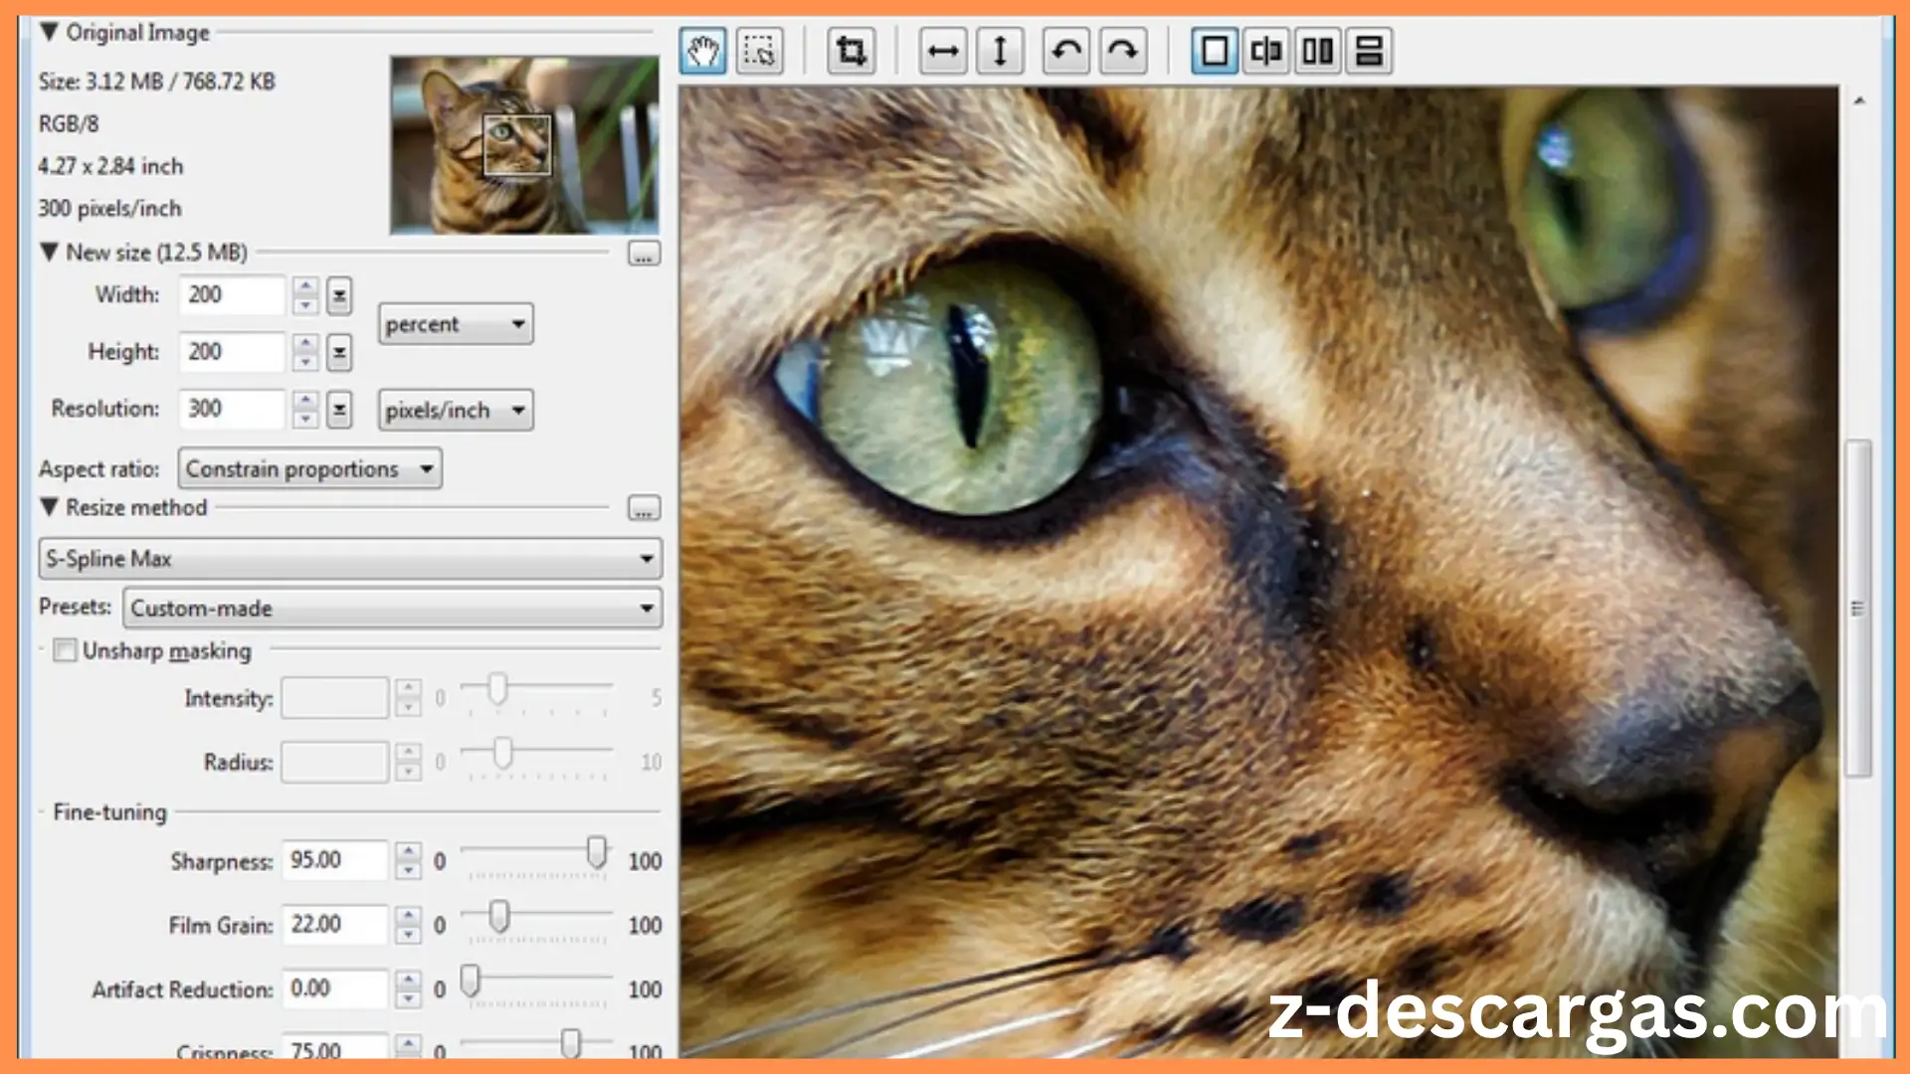This screenshot has height=1074, width=1910.
Task: Click the Width input field
Action: [x=233, y=295]
